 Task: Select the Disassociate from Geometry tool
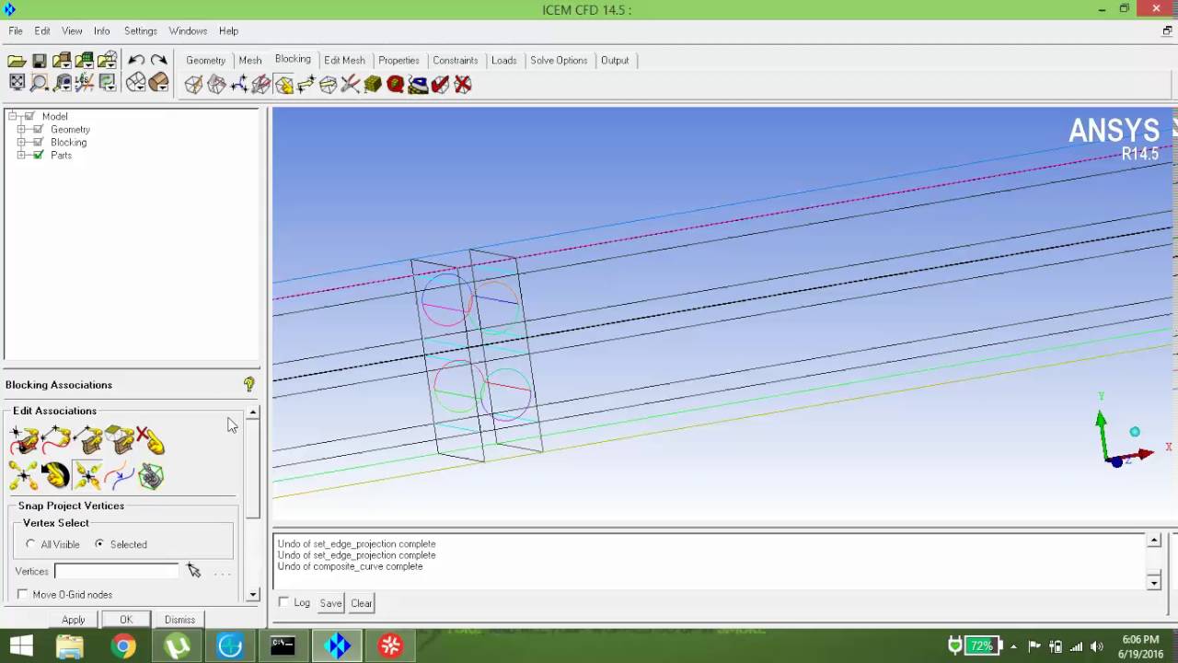(150, 440)
